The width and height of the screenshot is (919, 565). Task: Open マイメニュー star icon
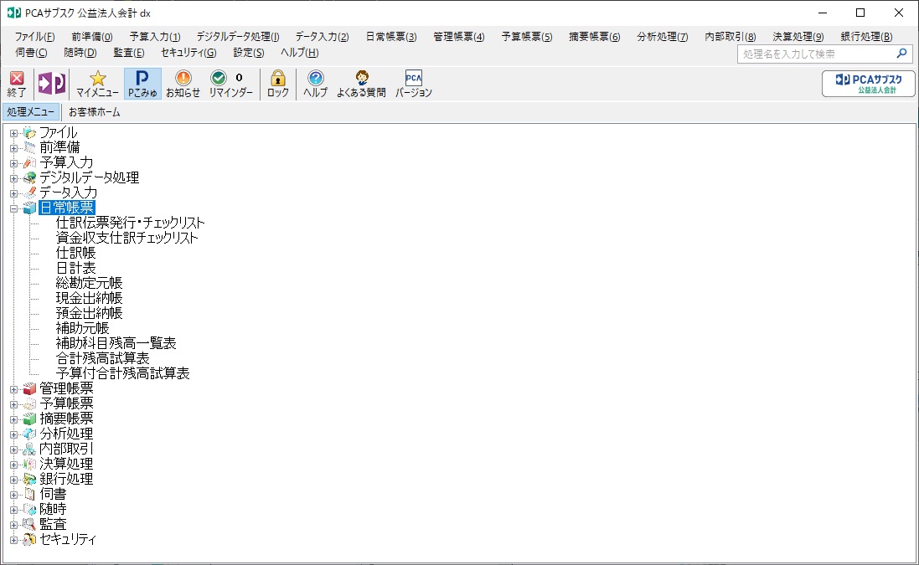click(97, 84)
